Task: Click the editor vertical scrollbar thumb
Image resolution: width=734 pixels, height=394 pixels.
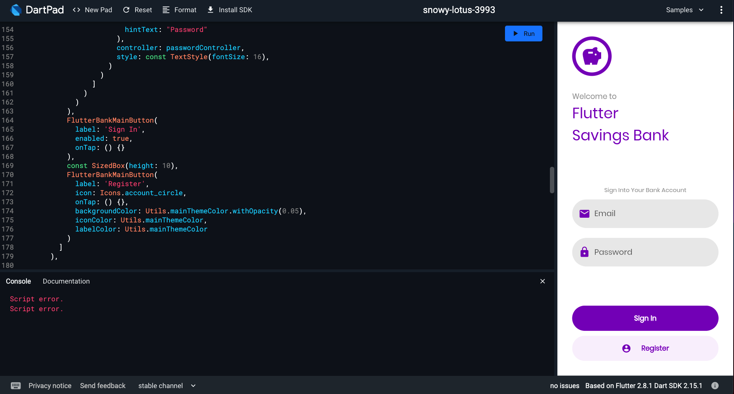Action: pyautogui.click(x=552, y=180)
